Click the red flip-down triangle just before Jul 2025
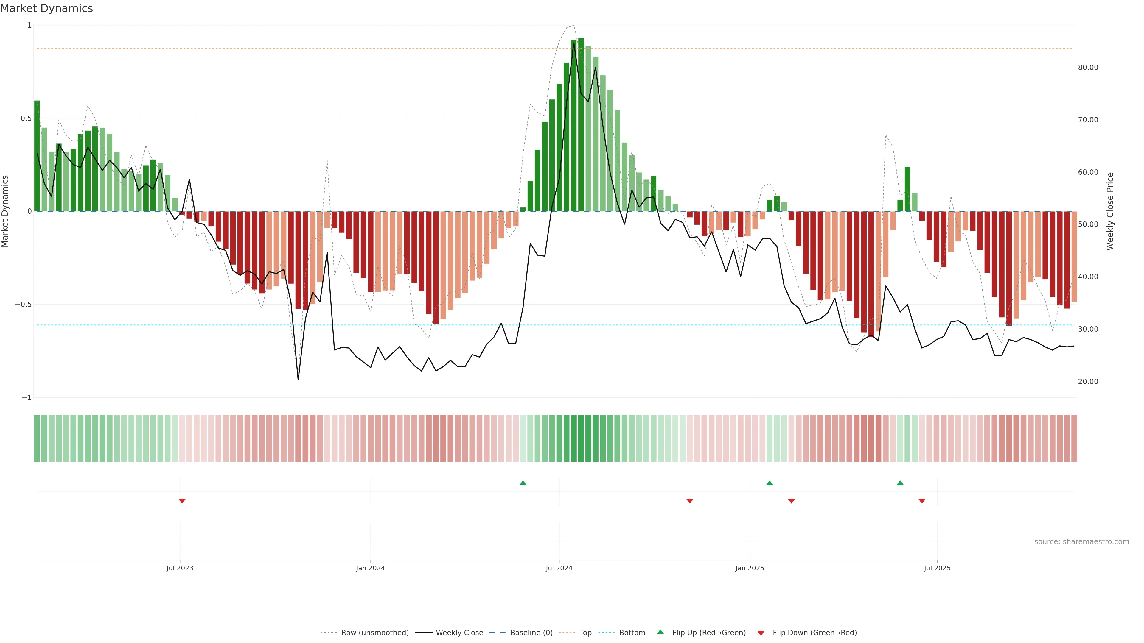The image size is (1144, 643). [922, 501]
